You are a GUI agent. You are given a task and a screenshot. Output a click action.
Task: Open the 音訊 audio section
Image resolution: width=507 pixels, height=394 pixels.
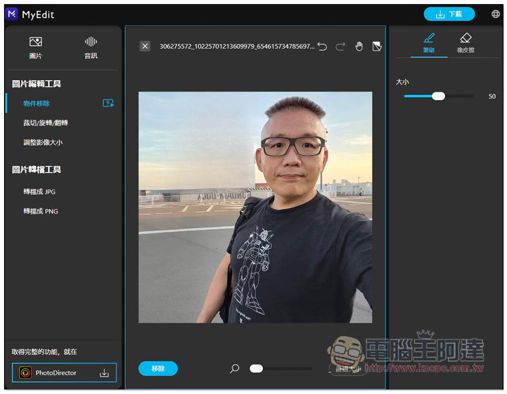tap(91, 48)
